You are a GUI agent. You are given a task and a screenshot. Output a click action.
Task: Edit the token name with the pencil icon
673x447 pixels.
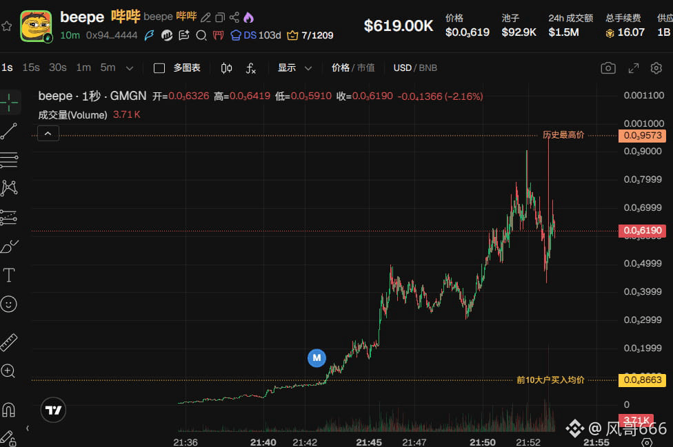point(205,18)
